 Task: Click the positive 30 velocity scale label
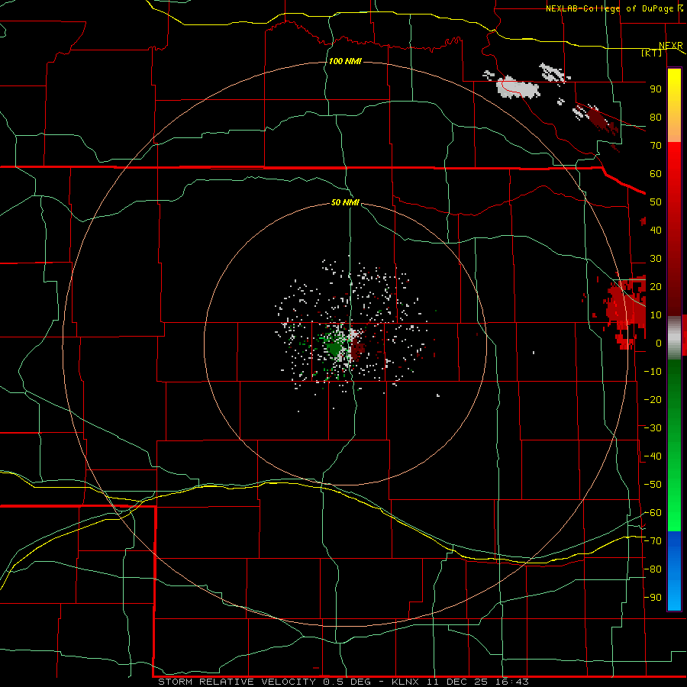[656, 259]
